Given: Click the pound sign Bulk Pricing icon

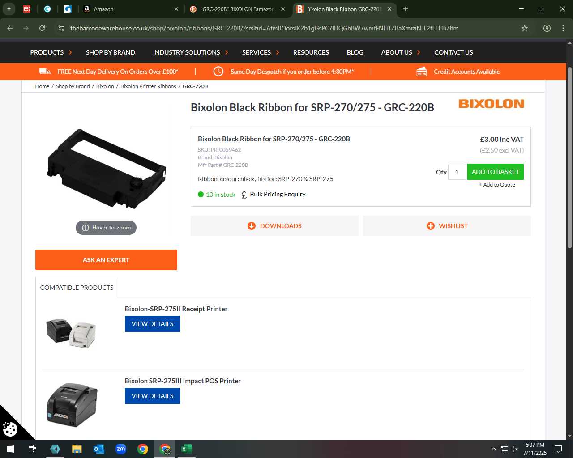Looking at the screenshot, I should tap(244, 195).
